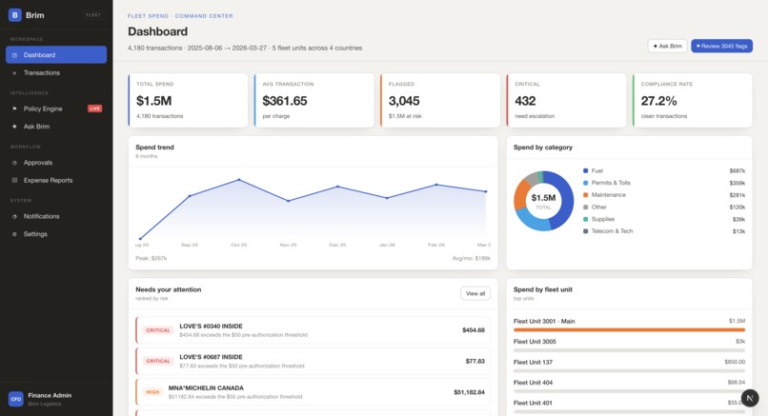
Task: Click the Fuel legend color swatch
Action: click(585, 170)
